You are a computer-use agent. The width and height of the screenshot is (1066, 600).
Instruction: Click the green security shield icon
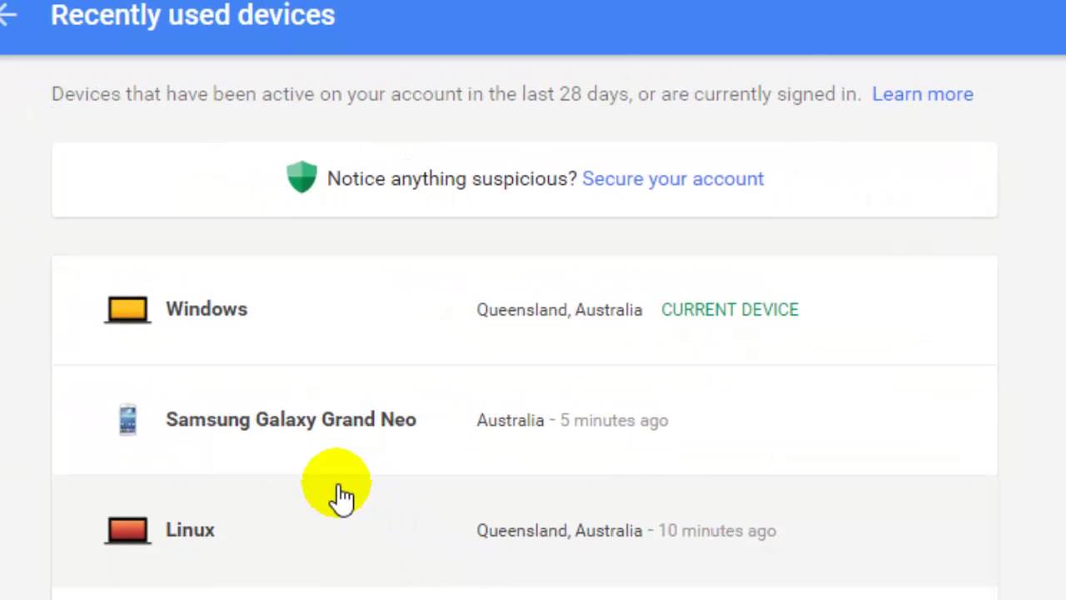(x=301, y=177)
